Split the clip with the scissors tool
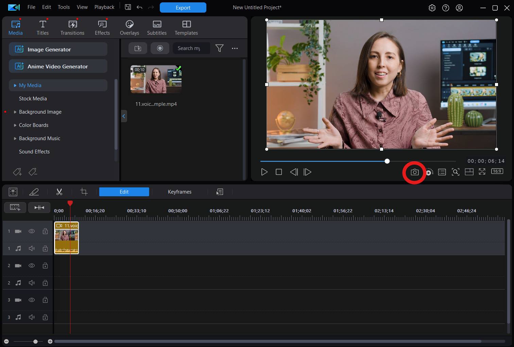This screenshot has width=514, height=347. click(59, 192)
